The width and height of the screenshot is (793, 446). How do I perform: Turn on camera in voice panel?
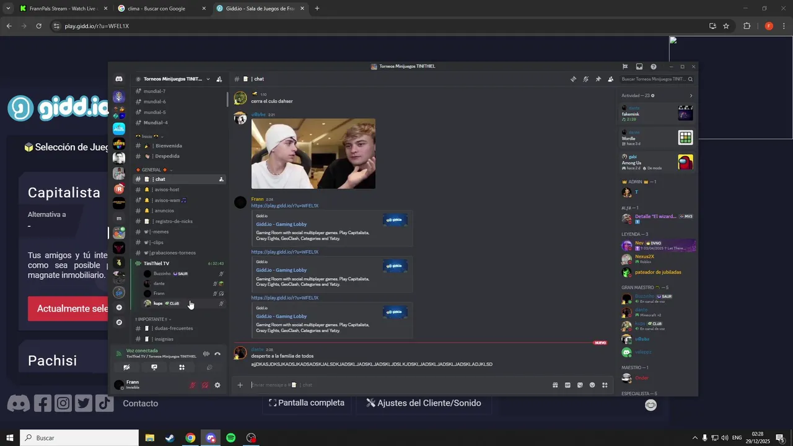click(126, 367)
